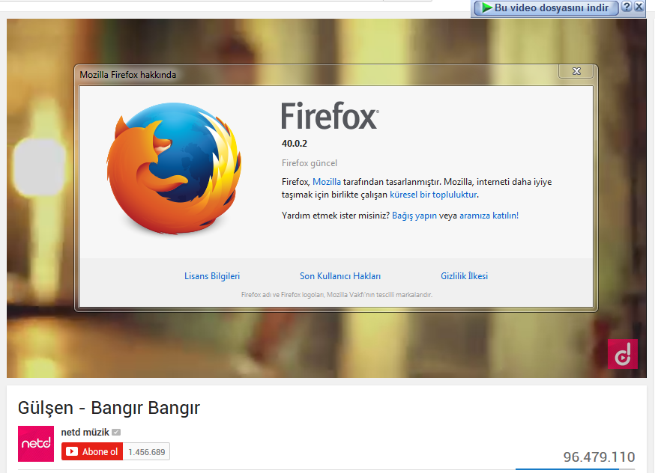
Task: Click the view count 96.479.110
Action: coord(599,457)
